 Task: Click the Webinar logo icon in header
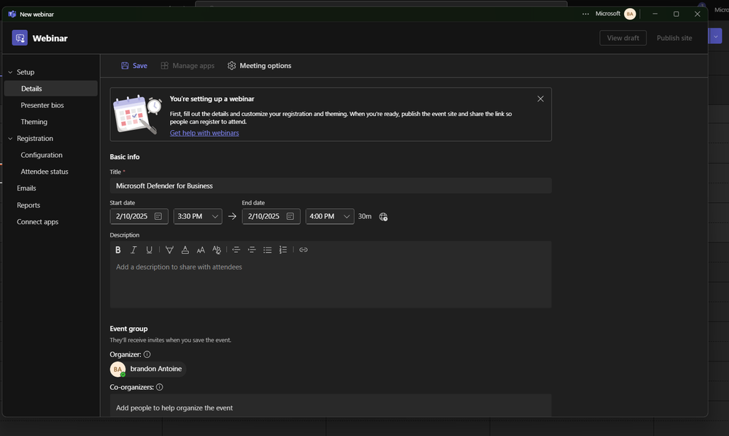coord(20,38)
